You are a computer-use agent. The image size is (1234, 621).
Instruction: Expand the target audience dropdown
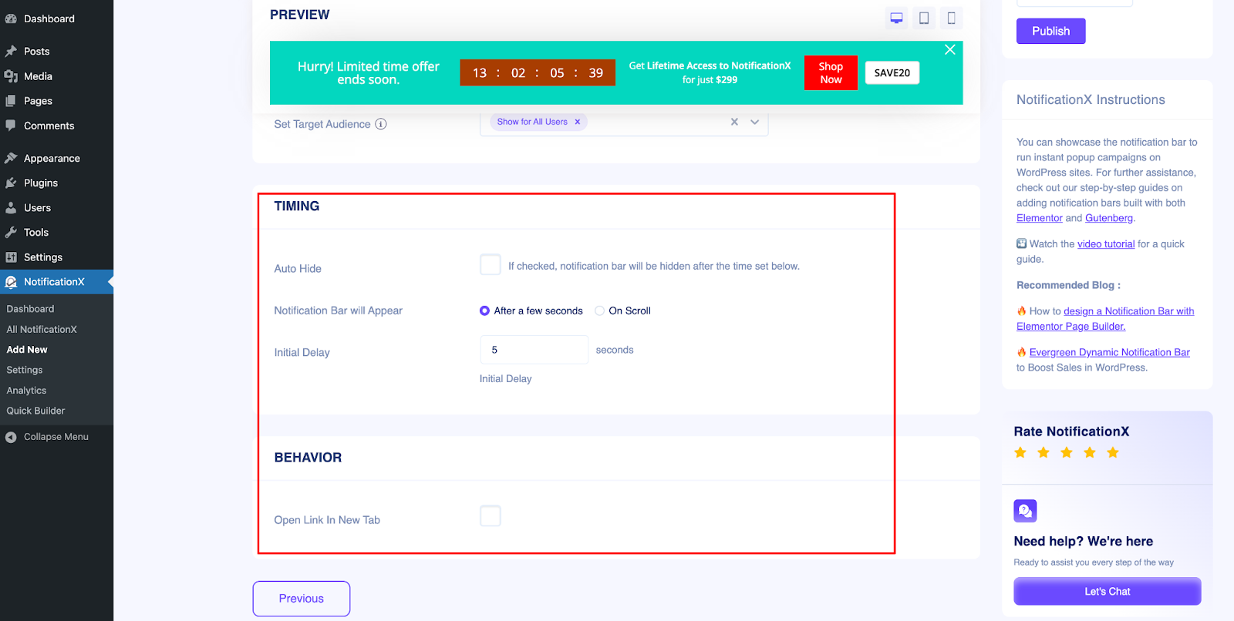(755, 122)
